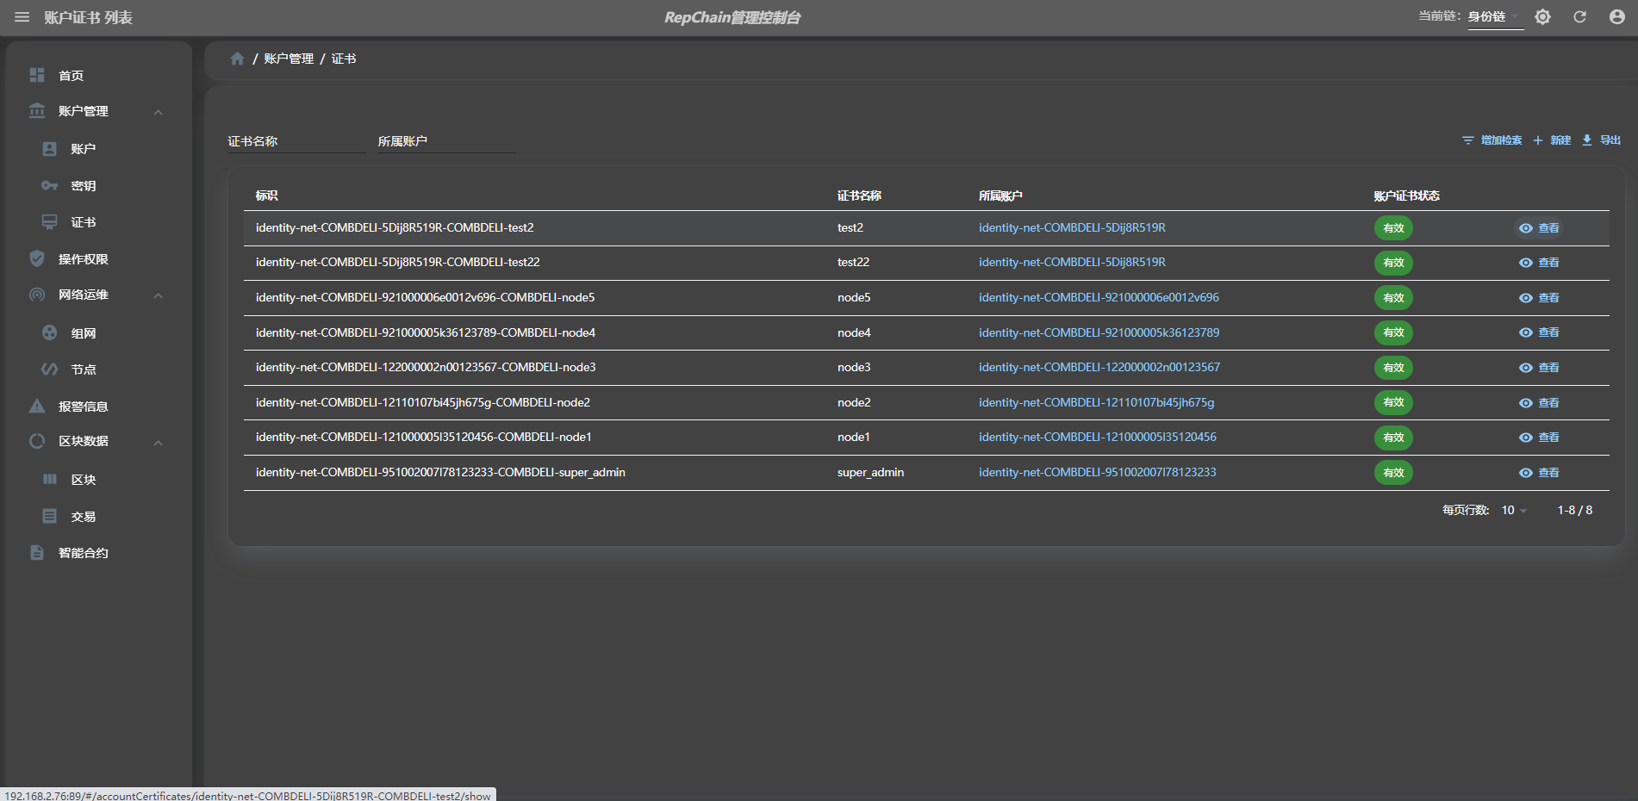Screen dimensions: 1638x801
Task: Open account link in the test22 row
Action: (x=1072, y=262)
